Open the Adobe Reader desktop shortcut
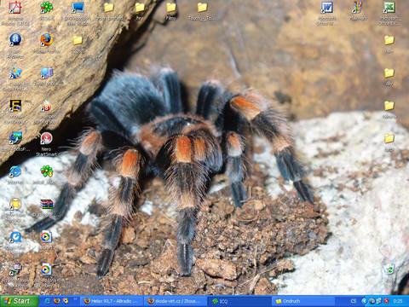 15,14
